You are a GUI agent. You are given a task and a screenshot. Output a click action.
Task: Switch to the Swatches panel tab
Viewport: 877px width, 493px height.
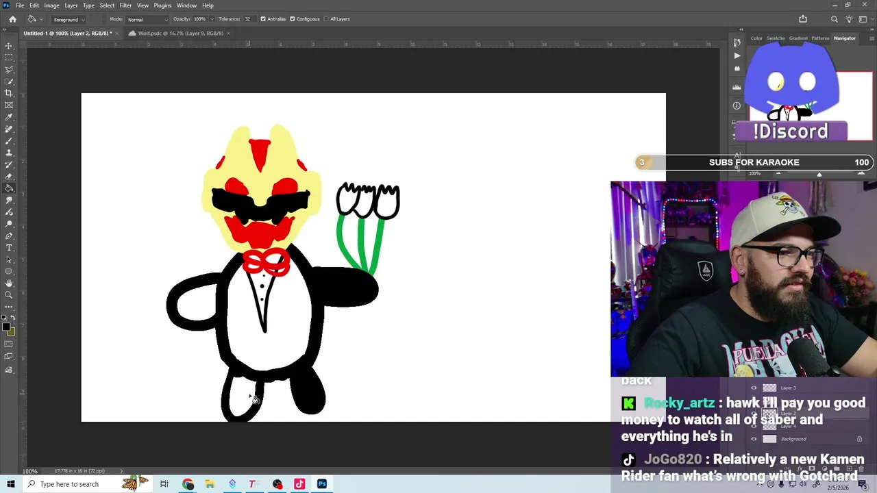[776, 38]
